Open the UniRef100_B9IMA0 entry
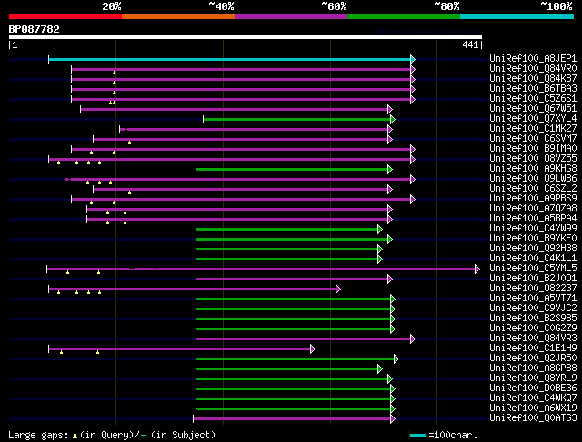Viewport: 582px width, 442px height. pyautogui.click(x=532, y=149)
